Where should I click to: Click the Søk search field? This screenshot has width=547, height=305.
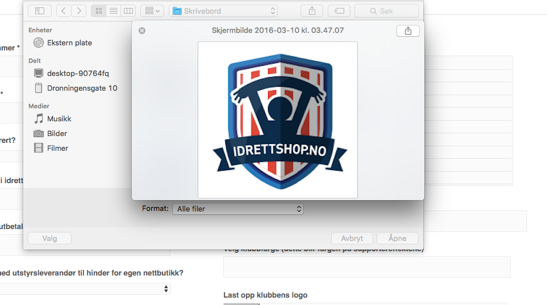[386, 11]
